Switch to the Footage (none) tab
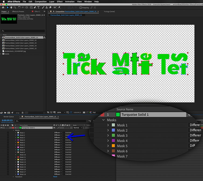 coord(109,12)
